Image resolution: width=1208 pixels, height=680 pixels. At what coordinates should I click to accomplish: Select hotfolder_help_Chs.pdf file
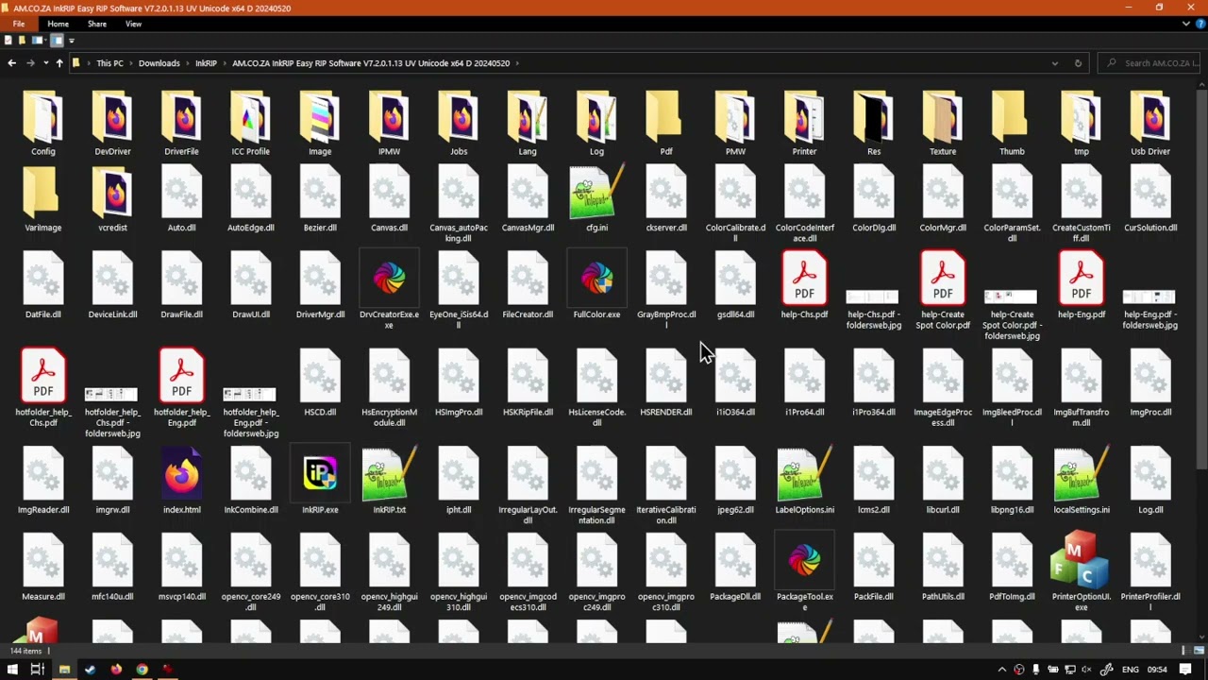[43, 389]
